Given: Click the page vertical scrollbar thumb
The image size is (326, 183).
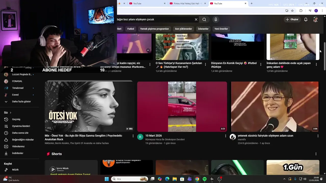Looking at the screenshot, I should [324, 56].
